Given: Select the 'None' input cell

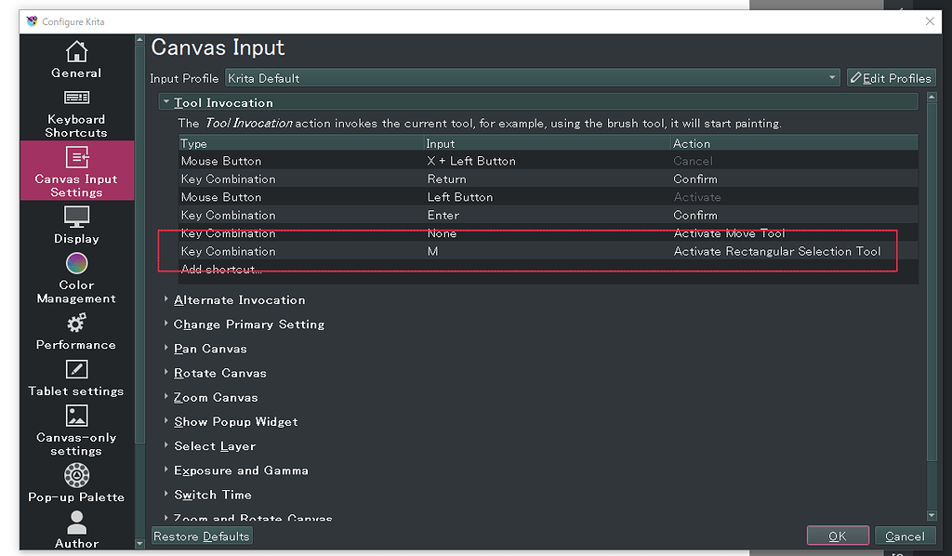Looking at the screenshot, I should pos(442,233).
